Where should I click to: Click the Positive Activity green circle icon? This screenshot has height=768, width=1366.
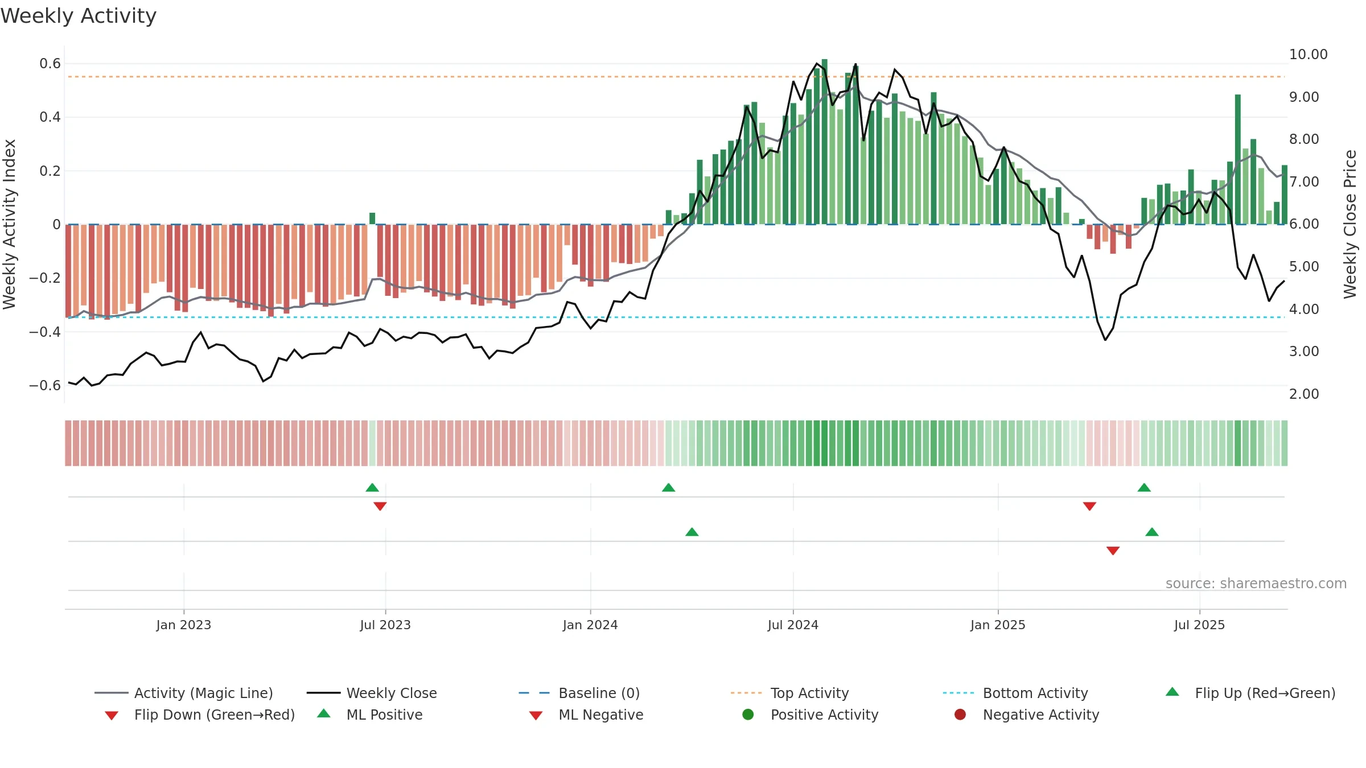click(748, 715)
